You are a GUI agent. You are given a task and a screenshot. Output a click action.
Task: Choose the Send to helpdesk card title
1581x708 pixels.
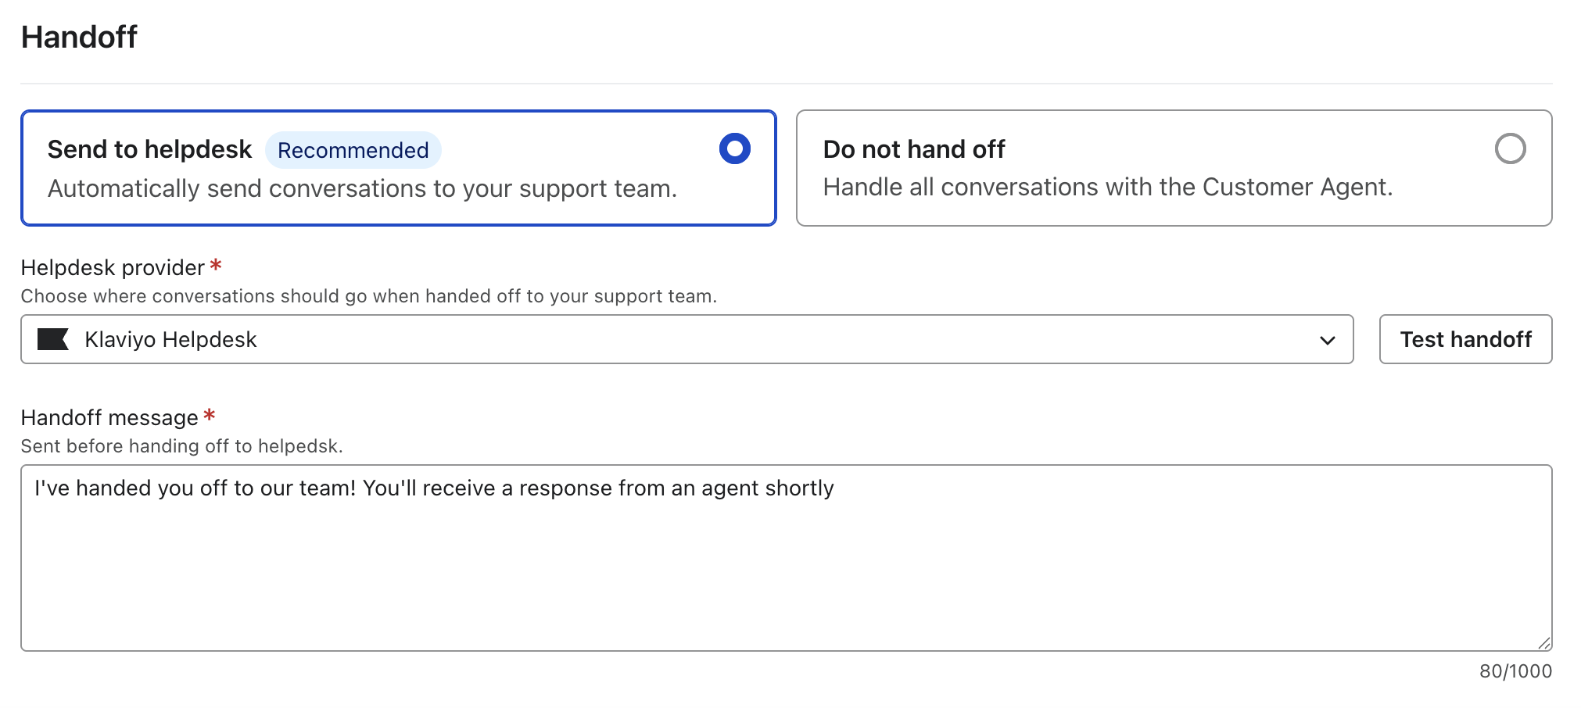(x=149, y=149)
